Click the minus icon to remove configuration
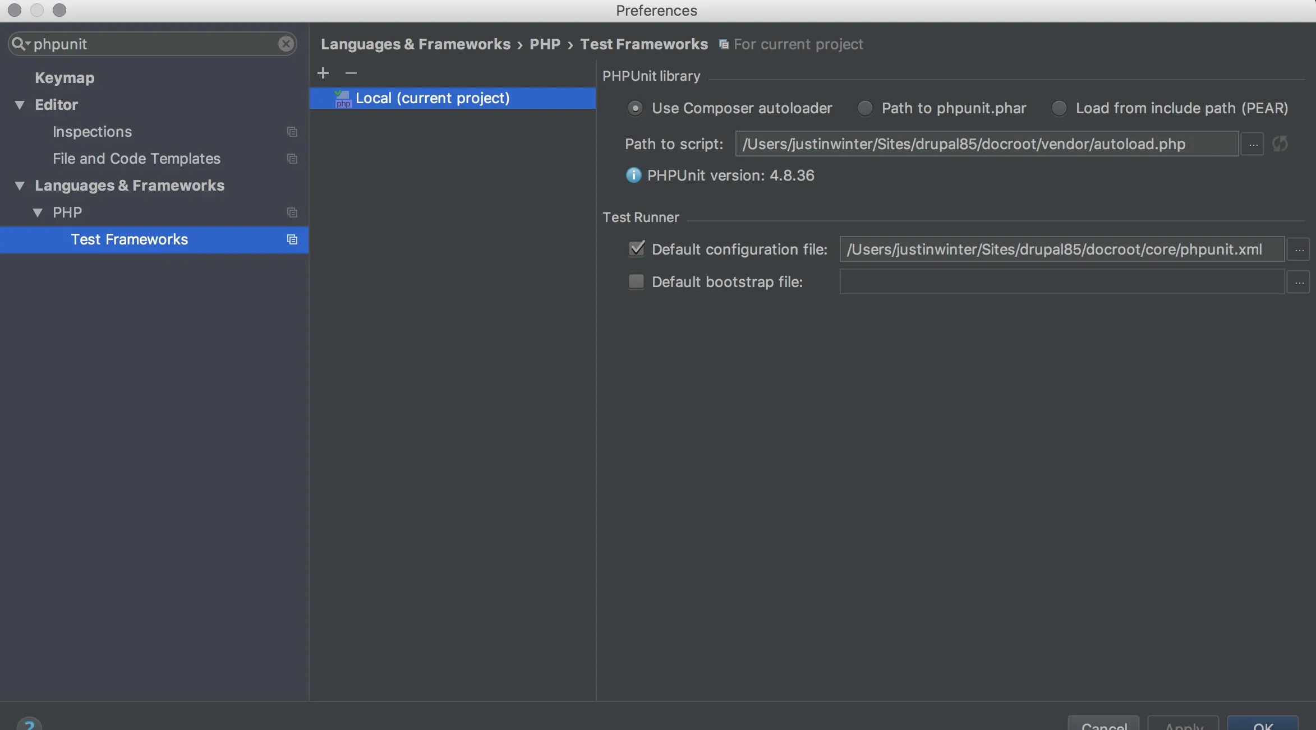The height and width of the screenshot is (730, 1316). point(351,73)
